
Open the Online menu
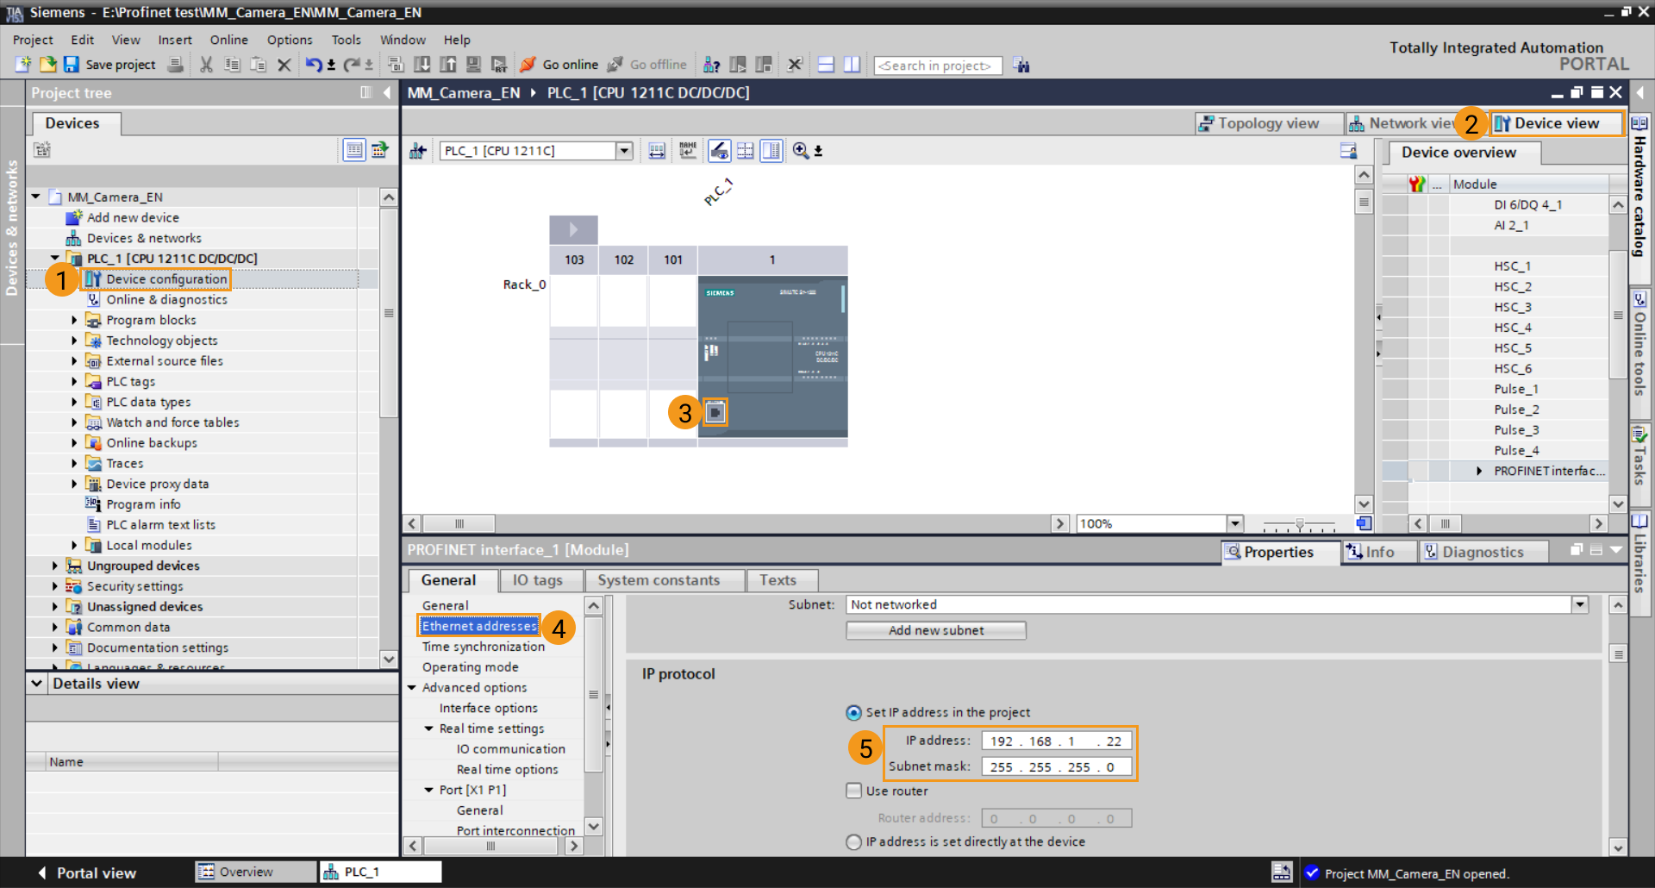click(x=228, y=40)
